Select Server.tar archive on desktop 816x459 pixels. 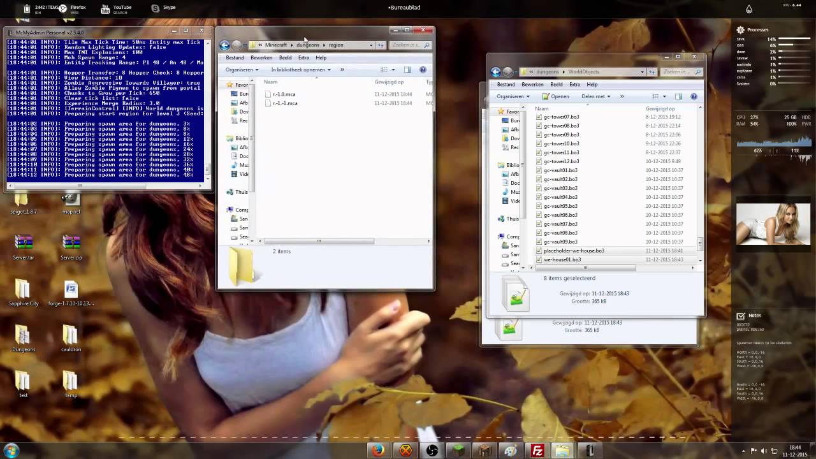(x=24, y=247)
